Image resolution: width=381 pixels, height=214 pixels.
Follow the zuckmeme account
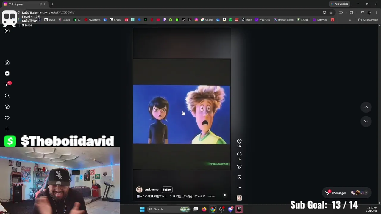coord(167,190)
